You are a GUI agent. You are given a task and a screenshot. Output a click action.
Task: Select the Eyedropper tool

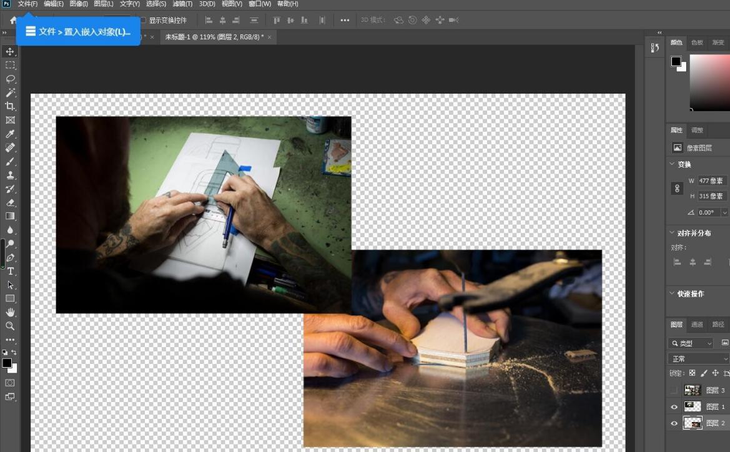point(9,134)
